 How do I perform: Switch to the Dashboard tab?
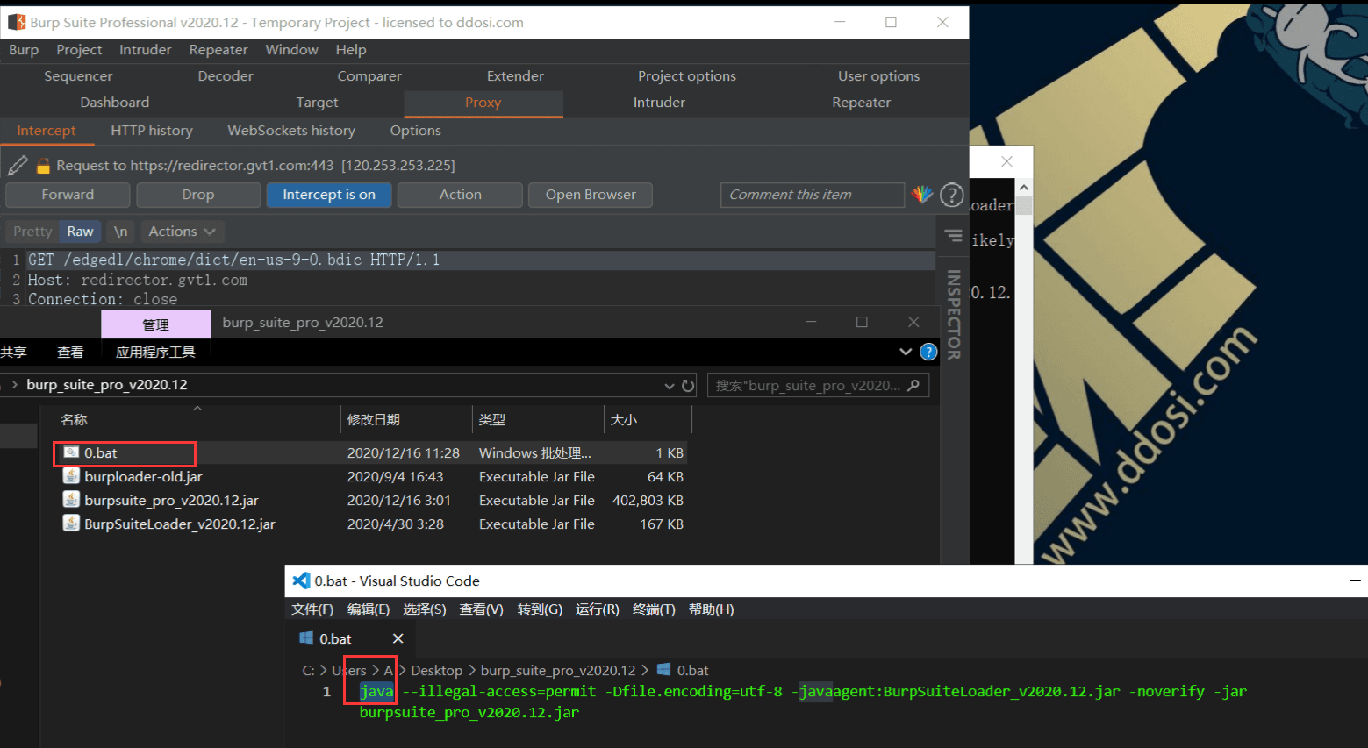click(115, 103)
